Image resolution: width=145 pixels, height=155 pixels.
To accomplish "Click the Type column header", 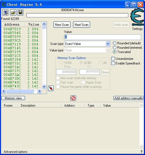I will pyautogui.click(x=93, y=106).
